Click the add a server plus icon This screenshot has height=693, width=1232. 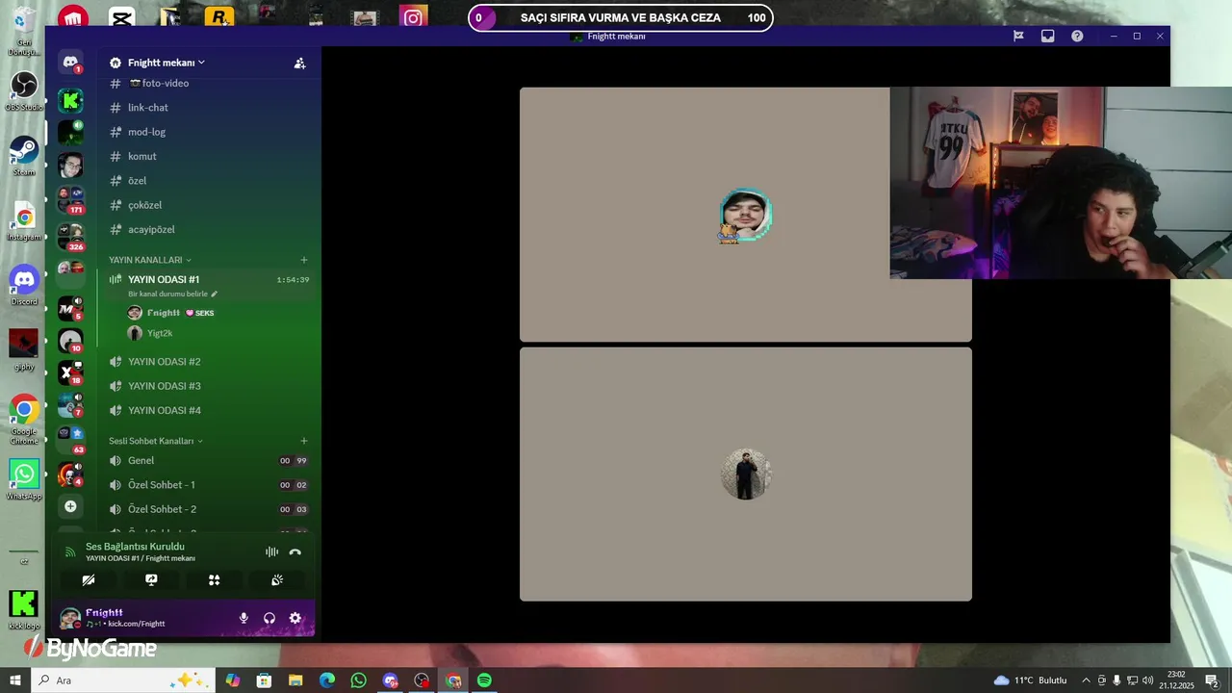(x=70, y=506)
